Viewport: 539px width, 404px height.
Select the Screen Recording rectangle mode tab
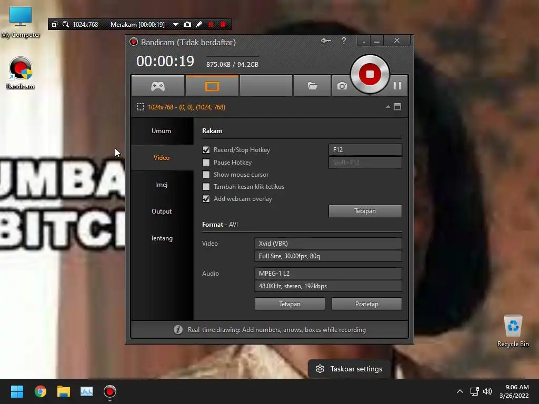[x=212, y=86]
